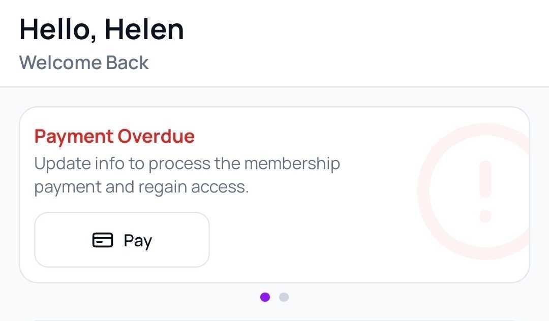Image resolution: width=549 pixels, height=321 pixels.
Task: Select the active purple carousel dot
Action: [265, 297]
